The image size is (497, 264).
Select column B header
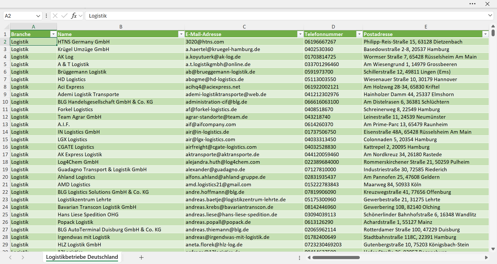tap(121, 27)
